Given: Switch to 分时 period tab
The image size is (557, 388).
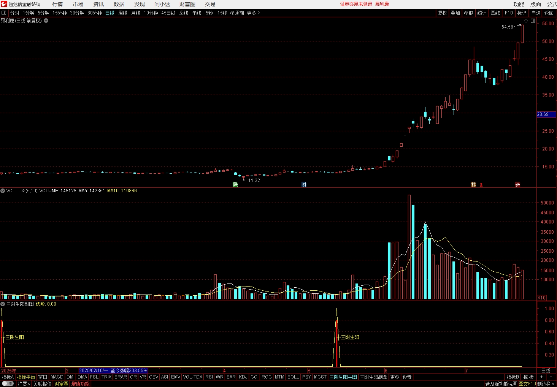Looking at the screenshot, I should [15, 13].
